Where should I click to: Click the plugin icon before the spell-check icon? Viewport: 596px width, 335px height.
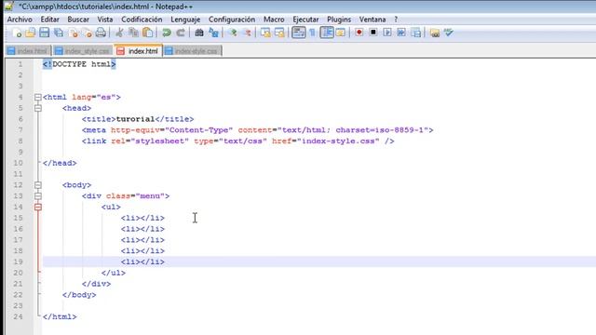click(x=435, y=33)
